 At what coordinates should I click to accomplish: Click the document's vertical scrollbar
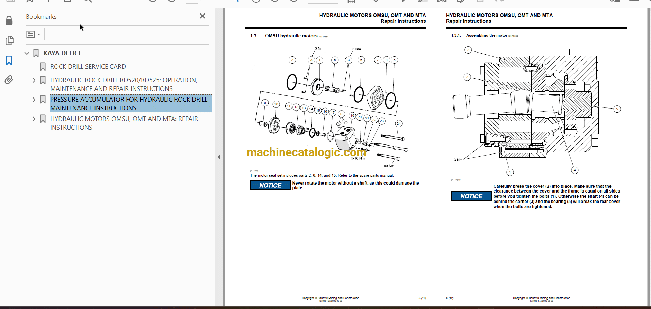649,156
